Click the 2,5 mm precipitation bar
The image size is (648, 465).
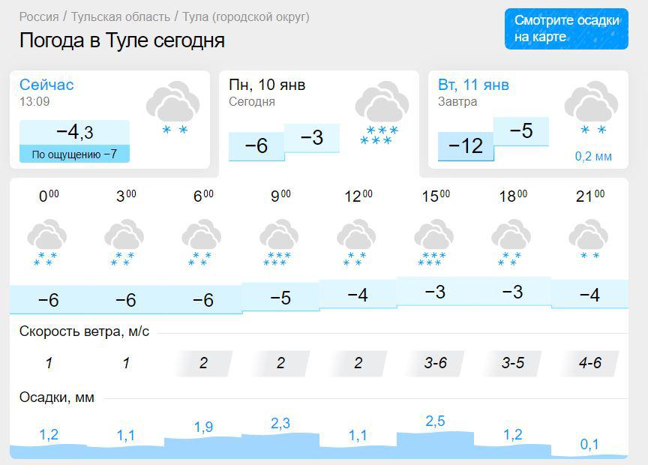[435, 445]
